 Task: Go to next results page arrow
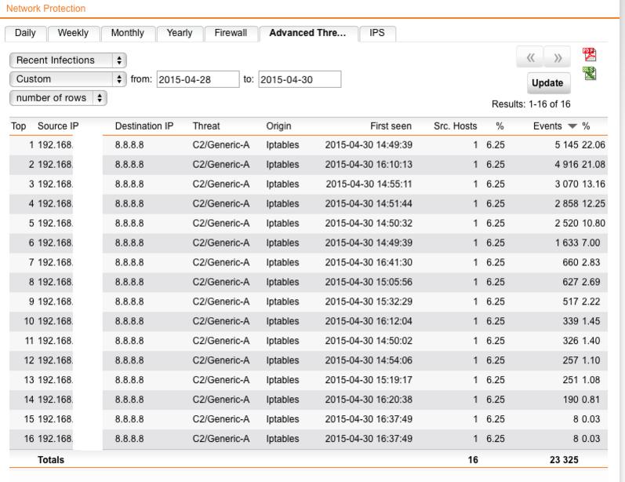[x=558, y=58]
